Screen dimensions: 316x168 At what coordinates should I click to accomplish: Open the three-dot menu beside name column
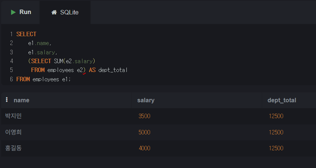(x=7, y=100)
